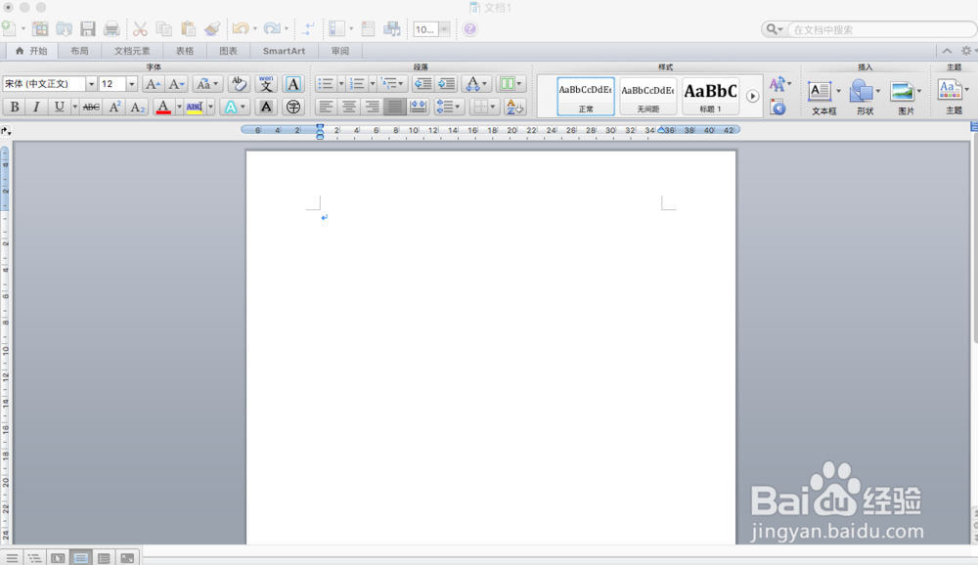This screenshot has height=565, width=978.
Task: Click the text highlight color icon
Action: click(193, 106)
